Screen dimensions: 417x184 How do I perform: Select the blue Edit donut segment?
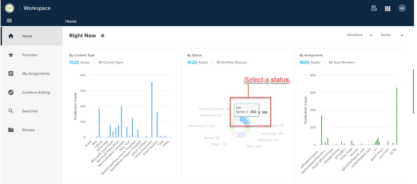245,120
